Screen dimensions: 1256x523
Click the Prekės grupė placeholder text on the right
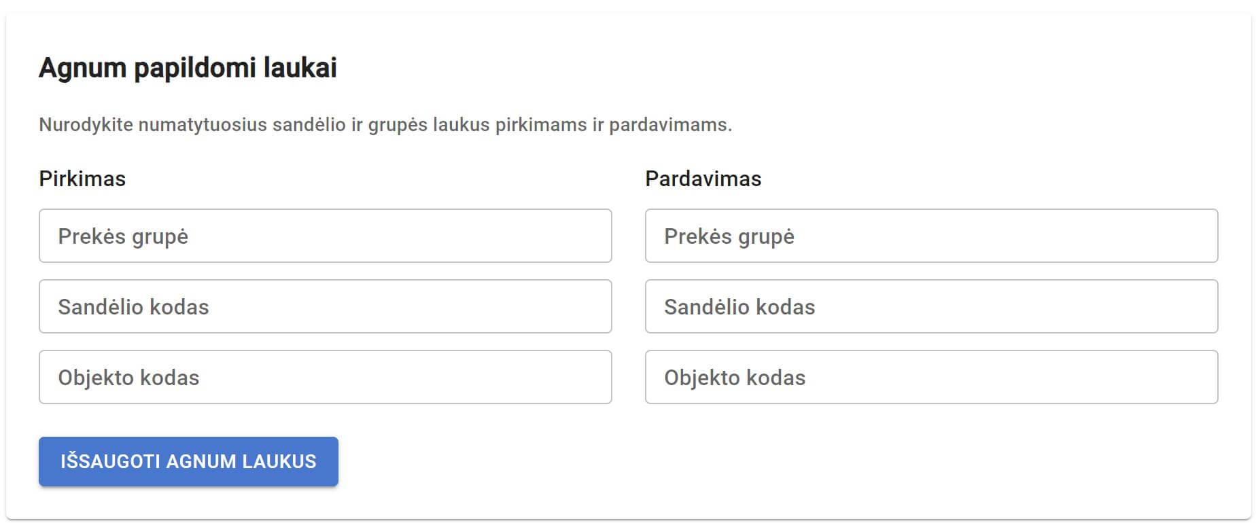(x=728, y=237)
